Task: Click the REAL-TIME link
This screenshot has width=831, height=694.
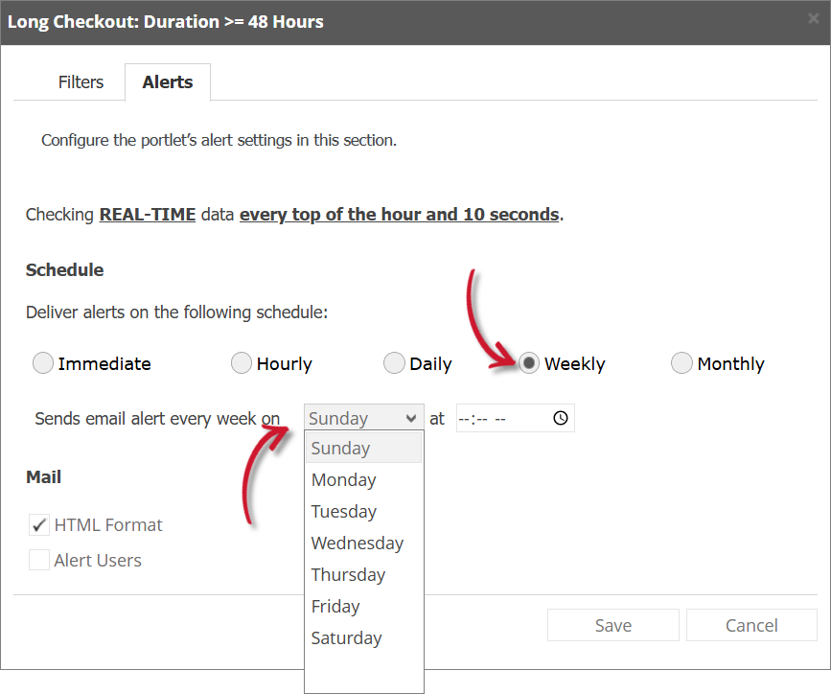Action: pyautogui.click(x=147, y=214)
